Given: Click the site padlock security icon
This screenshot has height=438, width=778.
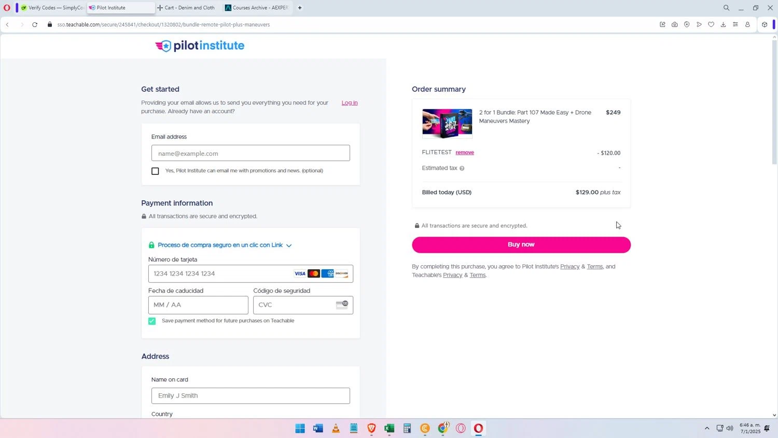Looking at the screenshot, I should pos(50,24).
